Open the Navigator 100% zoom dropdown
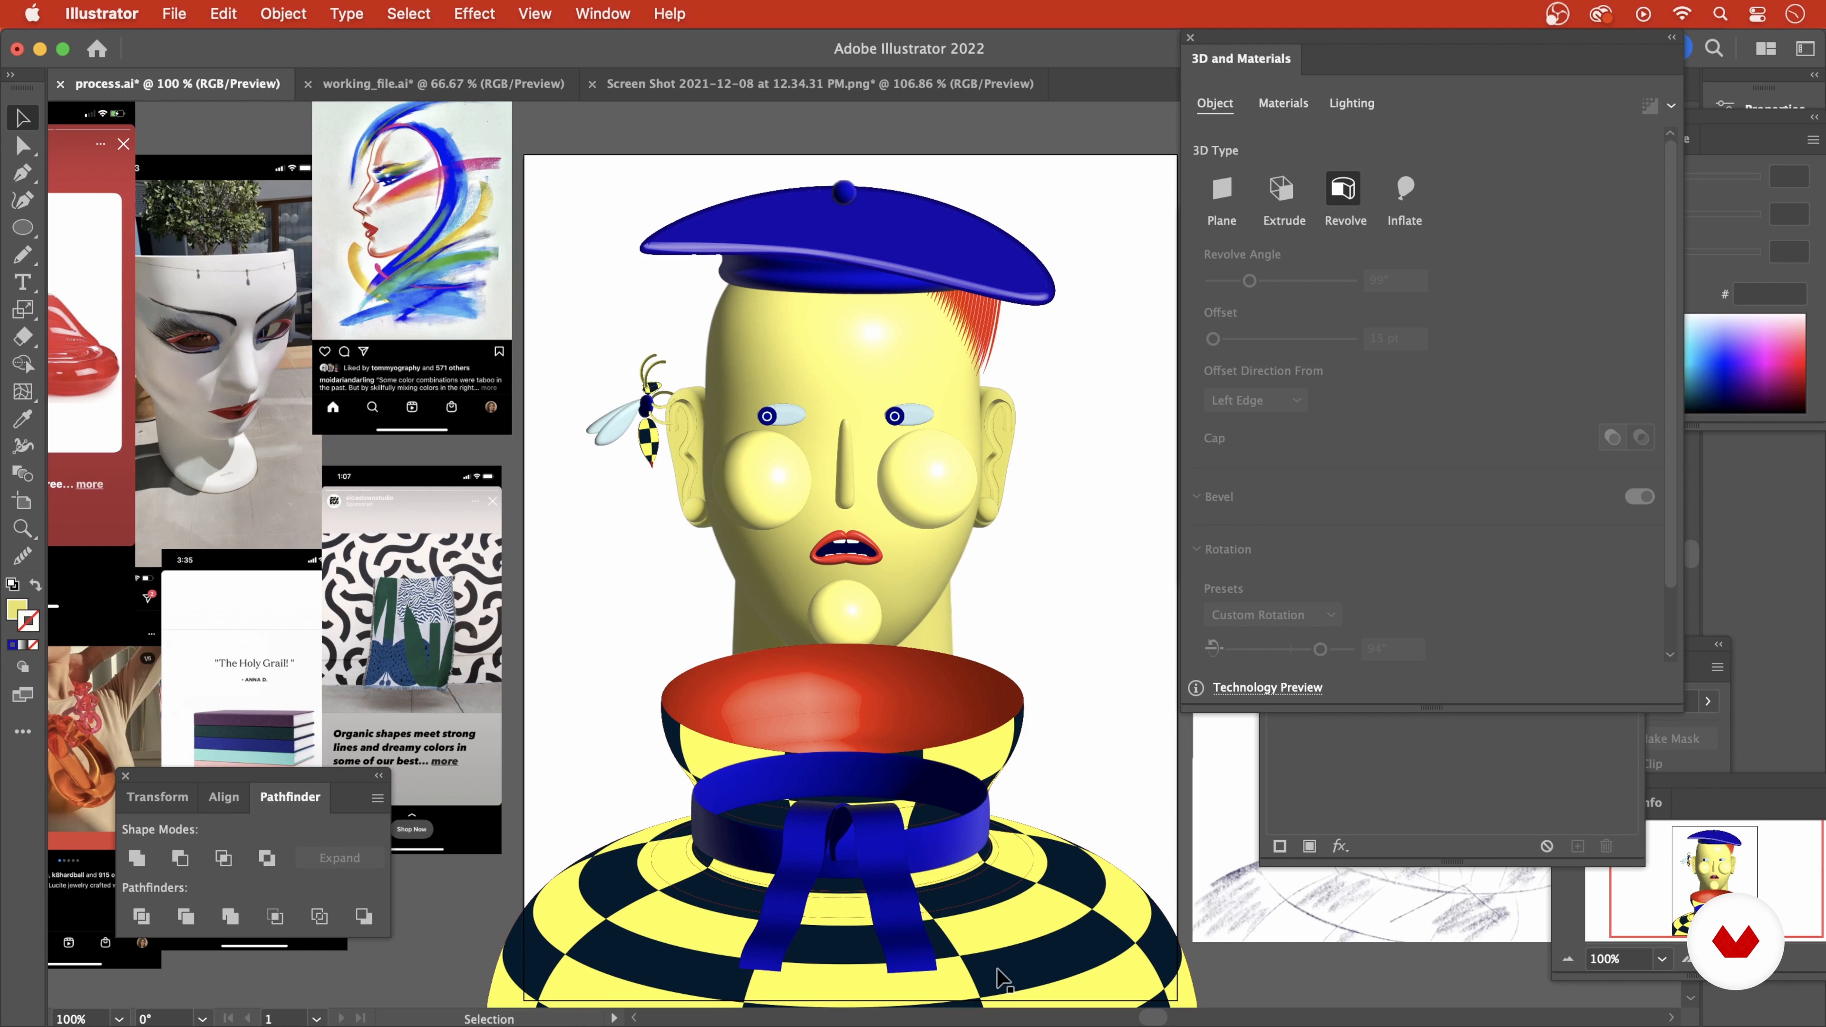The image size is (1826, 1027). pos(1661,959)
